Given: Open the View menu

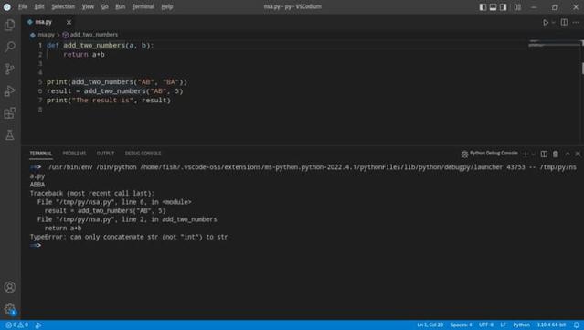Looking at the screenshot, I should click(88, 6).
